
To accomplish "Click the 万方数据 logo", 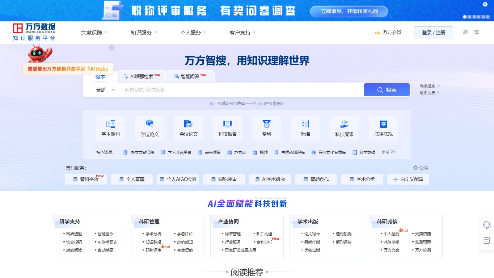I will click(34, 32).
